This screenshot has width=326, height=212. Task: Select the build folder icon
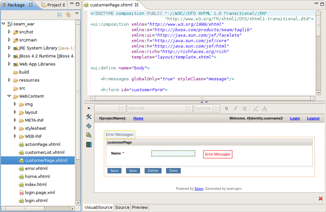click(16, 72)
